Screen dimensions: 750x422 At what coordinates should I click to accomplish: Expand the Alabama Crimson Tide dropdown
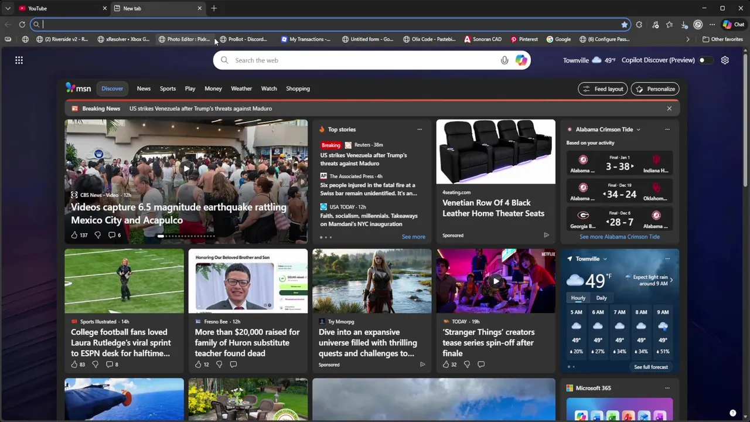[638, 130]
